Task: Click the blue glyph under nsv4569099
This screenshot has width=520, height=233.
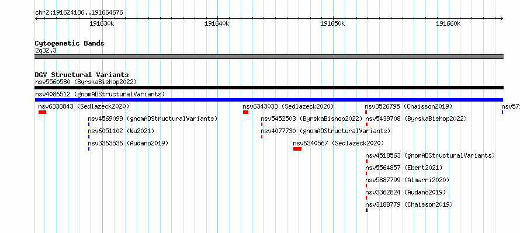Action: click(x=89, y=124)
